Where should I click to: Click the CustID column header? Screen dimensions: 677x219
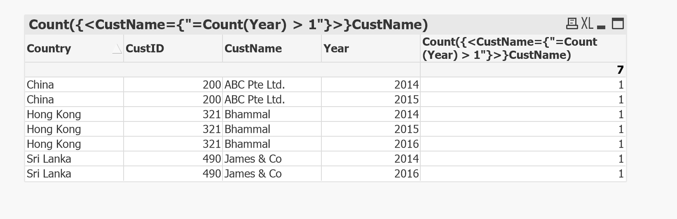point(145,49)
